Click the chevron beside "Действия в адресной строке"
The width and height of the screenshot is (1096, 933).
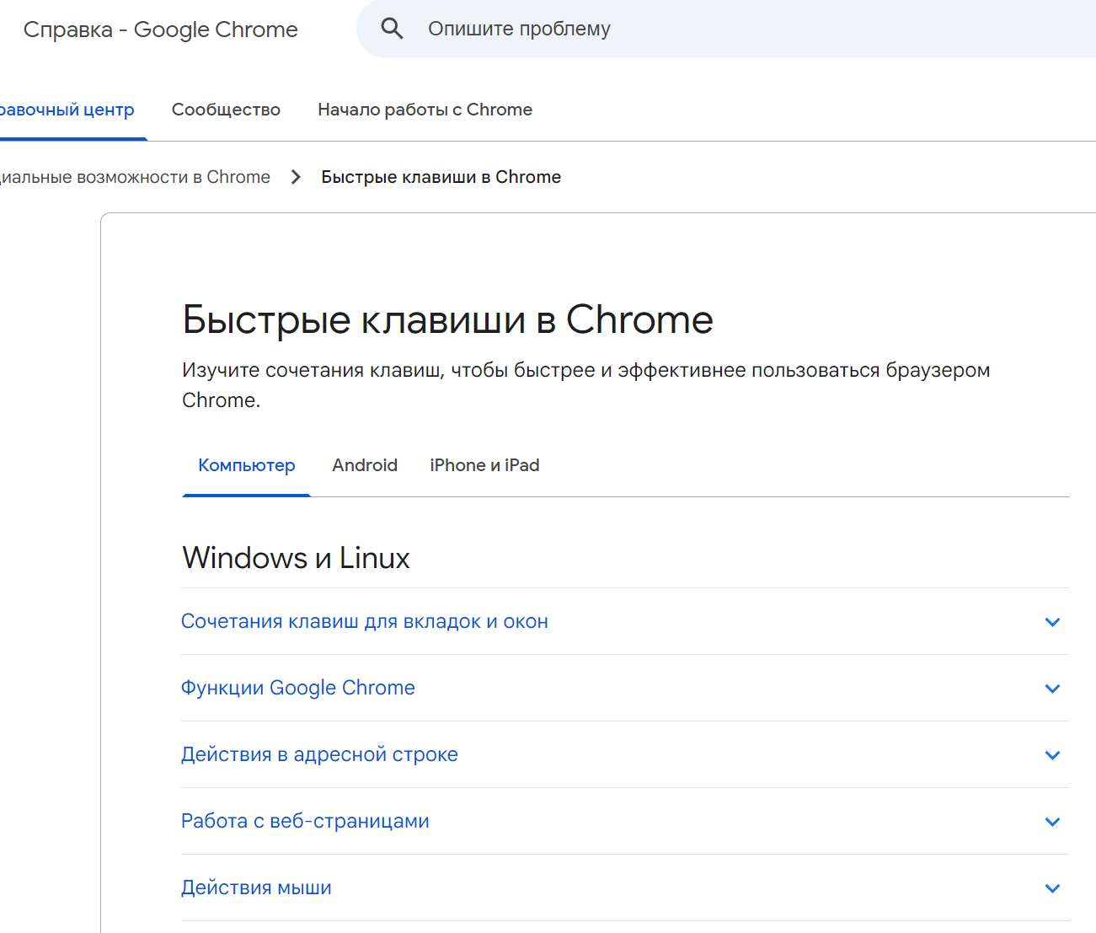click(1052, 755)
